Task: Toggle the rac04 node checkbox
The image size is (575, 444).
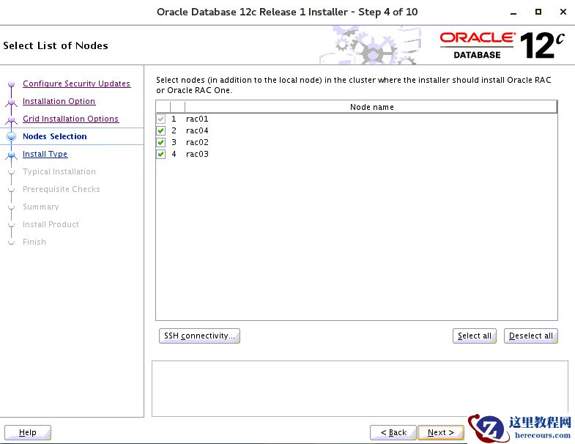Action: click(x=160, y=130)
